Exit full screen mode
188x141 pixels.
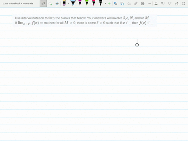pos(184,4)
